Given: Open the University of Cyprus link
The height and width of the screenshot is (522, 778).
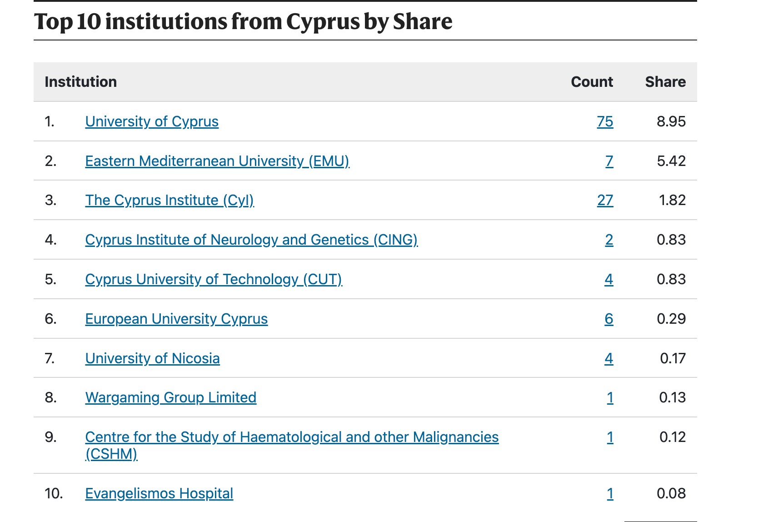Looking at the screenshot, I should 152,121.
